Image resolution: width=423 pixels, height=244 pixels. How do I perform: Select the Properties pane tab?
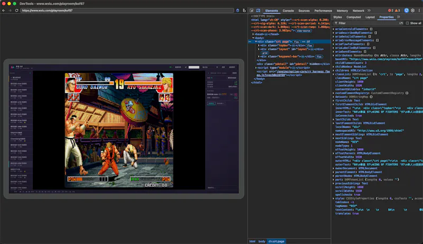[x=387, y=17]
